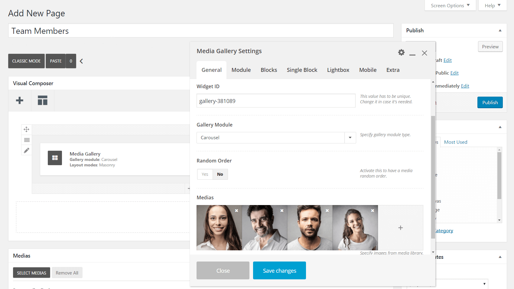Image resolution: width=514 pixels, height=289 pixels.
Task: Click the row move drag handle icon
Action: point(27,130)
